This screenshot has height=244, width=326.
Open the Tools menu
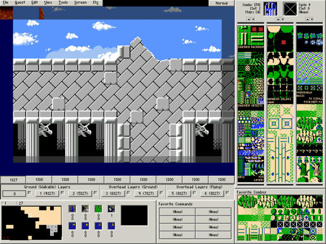[63, 3]
